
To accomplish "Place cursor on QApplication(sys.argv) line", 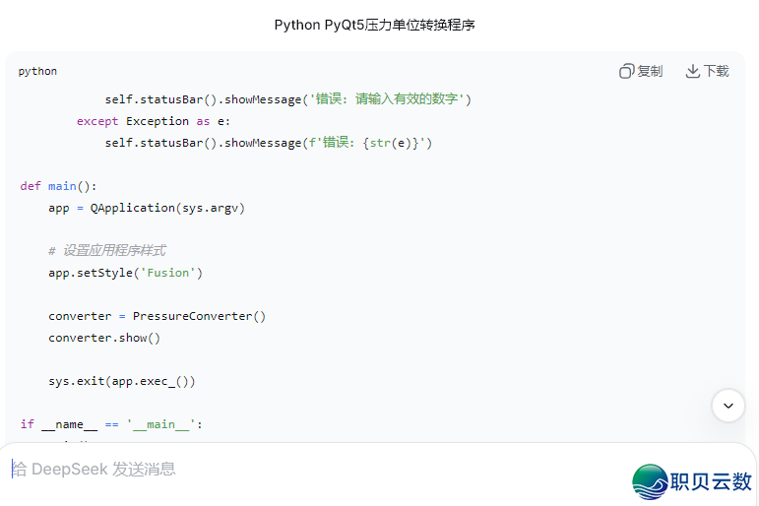I will pos(146,208).
